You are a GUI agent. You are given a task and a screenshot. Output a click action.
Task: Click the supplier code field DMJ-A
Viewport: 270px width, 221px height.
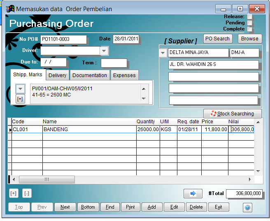pyautogui.click(x=244, y=53)
